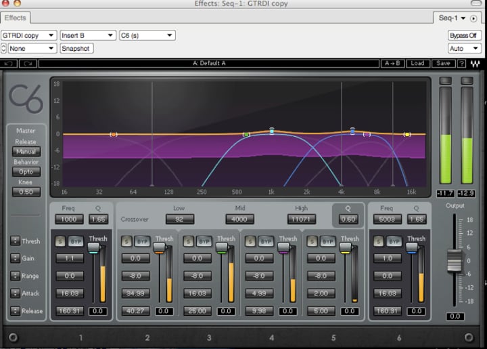Image resolution: width=487 pixels, height=349 pixels.
Task: Click the Thresh master link arrows
Action: pos(15,241)
